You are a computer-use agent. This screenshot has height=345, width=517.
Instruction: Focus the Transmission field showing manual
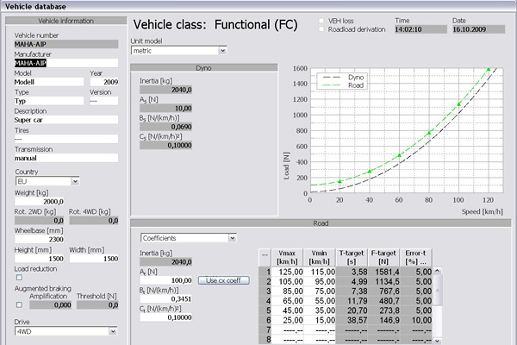[x=65, y=158]
